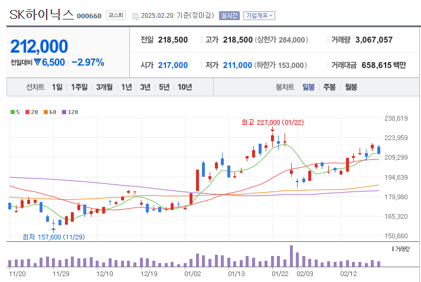Select the 3년 line chart tab
This screenshot has width=421, height=282.
click(145, 87)
